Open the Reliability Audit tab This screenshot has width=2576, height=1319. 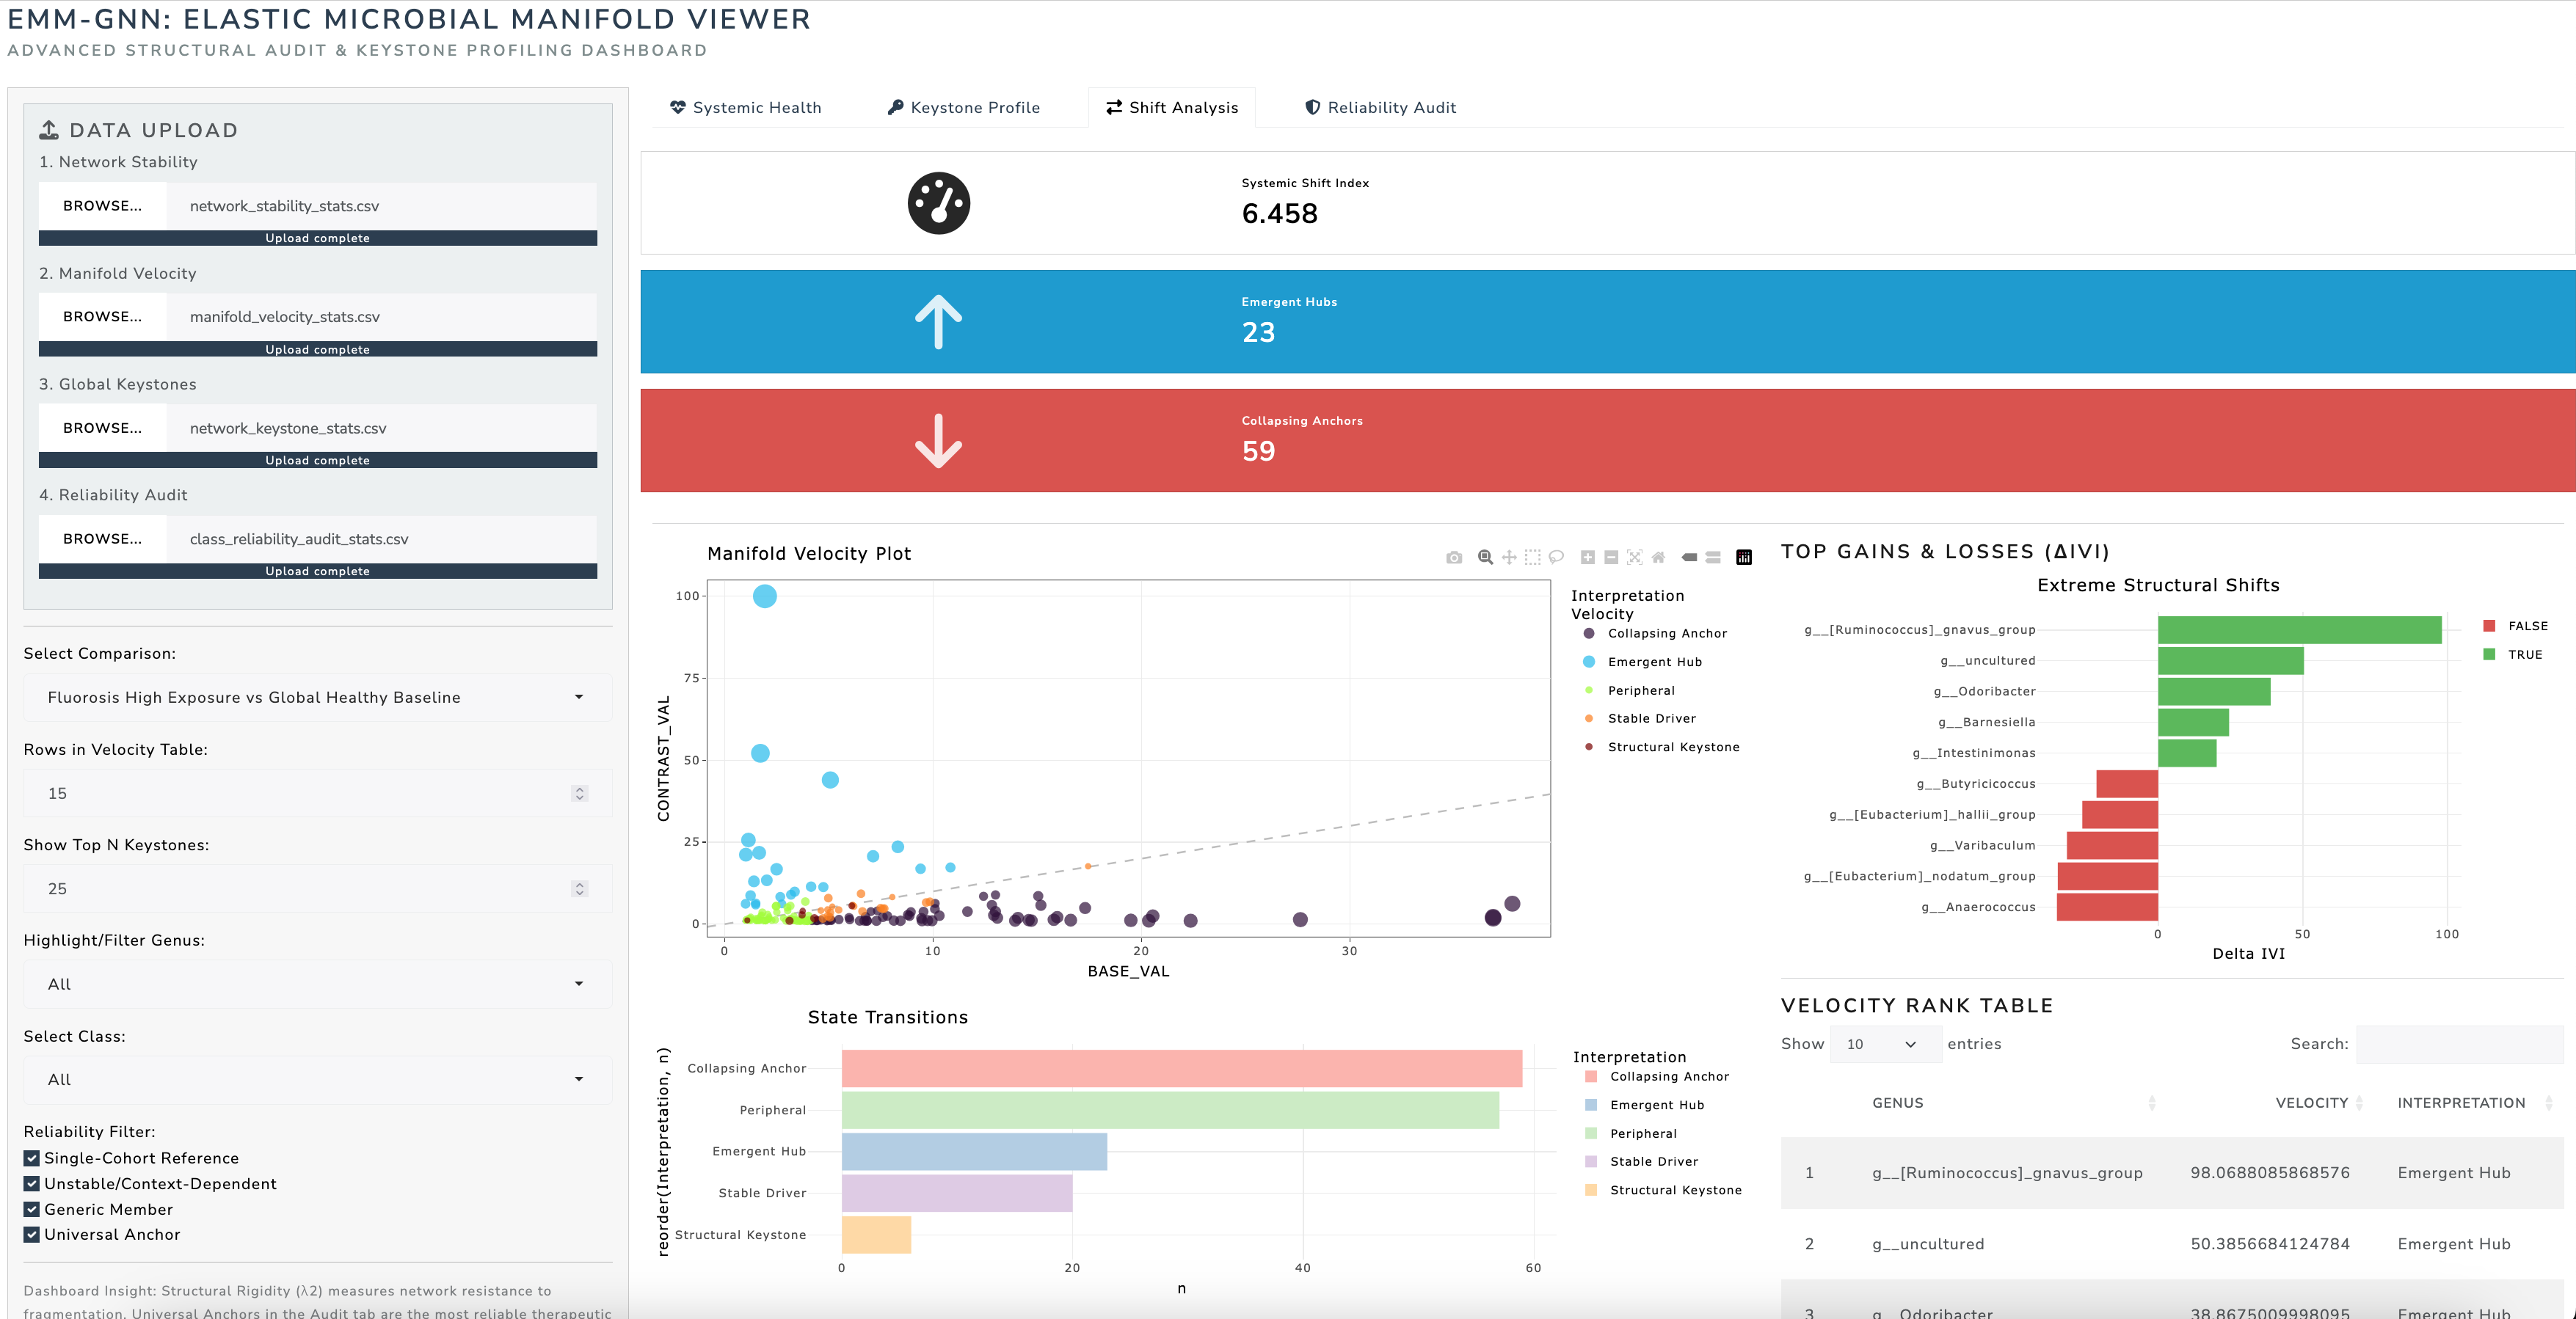tap(1381, 108)
